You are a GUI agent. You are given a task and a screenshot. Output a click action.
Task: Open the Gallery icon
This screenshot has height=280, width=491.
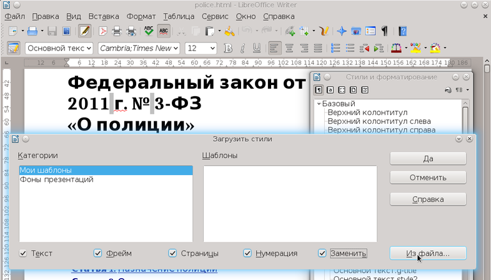tap(356, 31)
